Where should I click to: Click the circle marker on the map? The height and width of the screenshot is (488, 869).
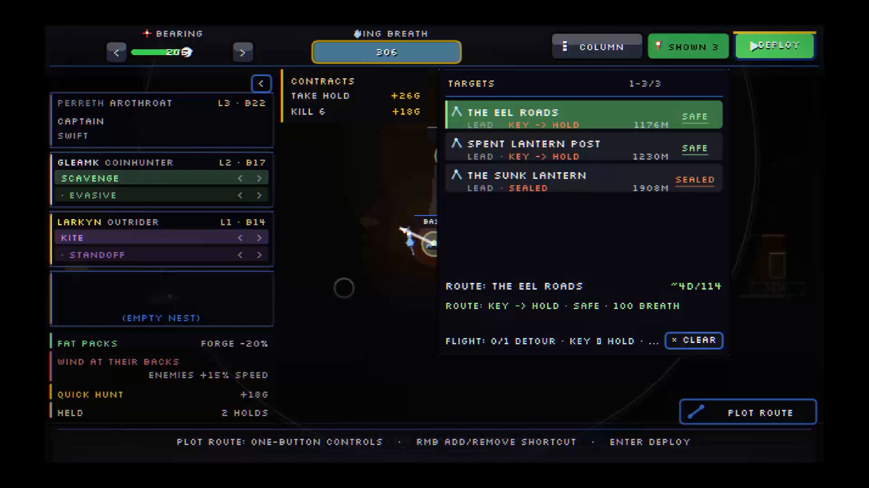344,288
